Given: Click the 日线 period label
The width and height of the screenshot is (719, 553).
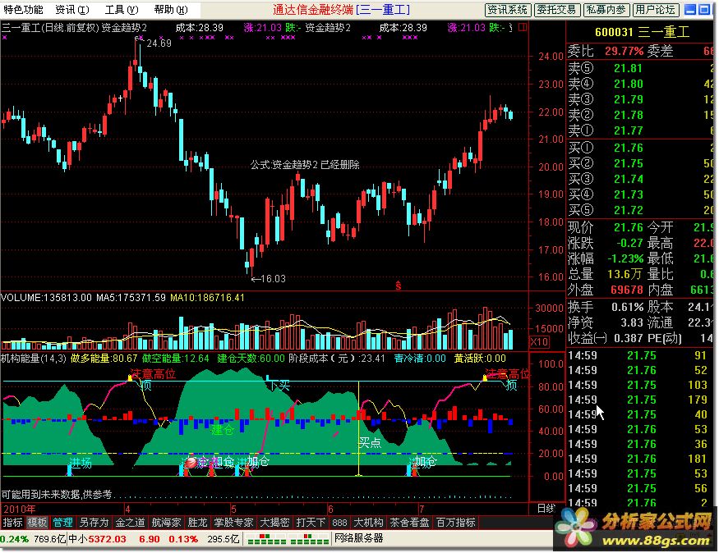Looking at the screenshot, I should point(546,508).
